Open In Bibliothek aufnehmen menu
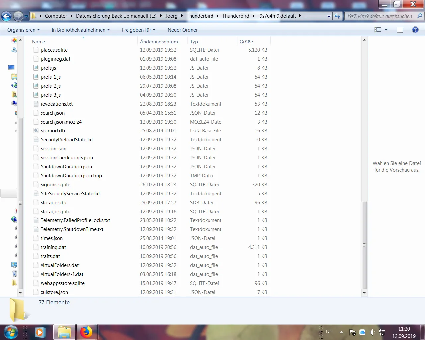Viewport: 425px width, 340px height. tap(80, 30)
